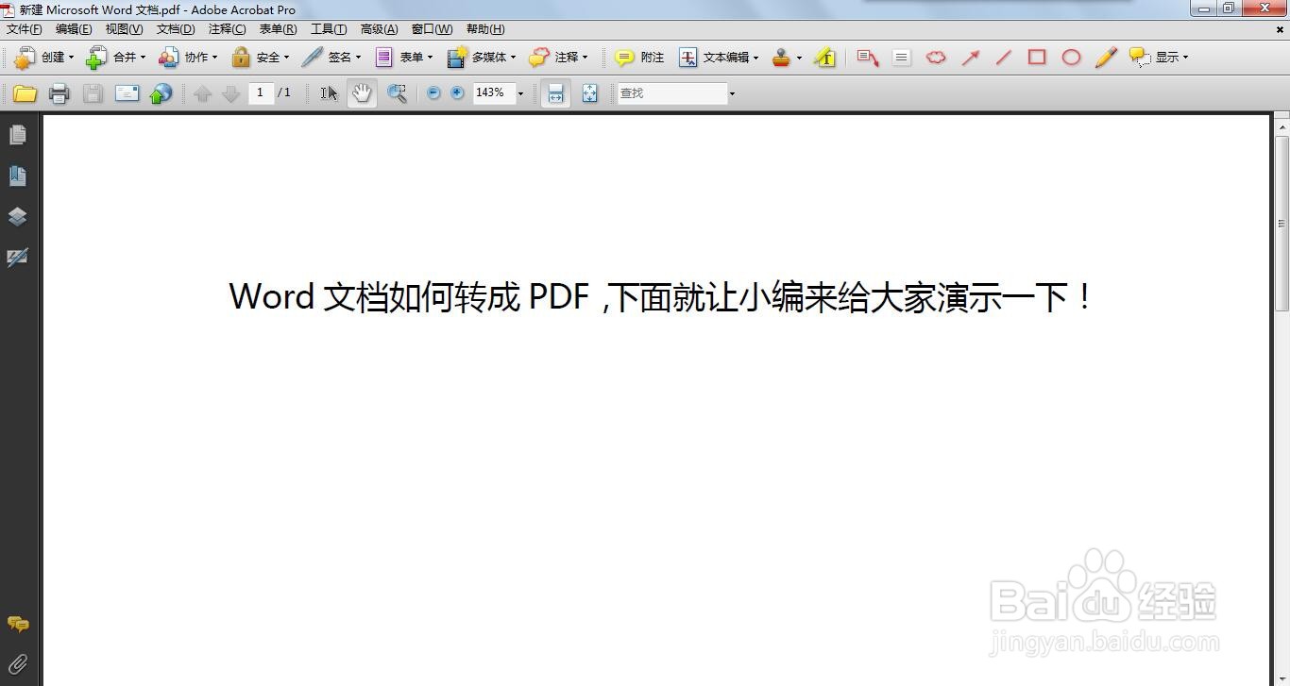Open the zoom percentage dropdown
Image resolution: width=1290 pixels, height=686 pixels.
[x=519, y=92]
